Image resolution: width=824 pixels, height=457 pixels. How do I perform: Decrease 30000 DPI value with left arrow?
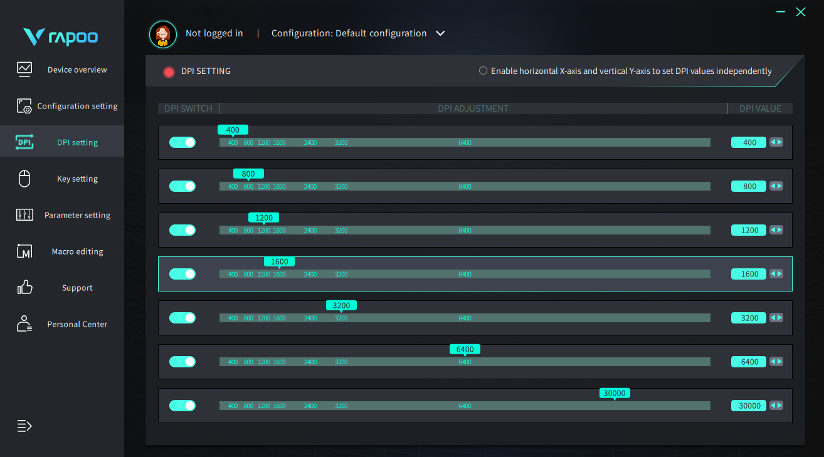(x=773, y=406)
